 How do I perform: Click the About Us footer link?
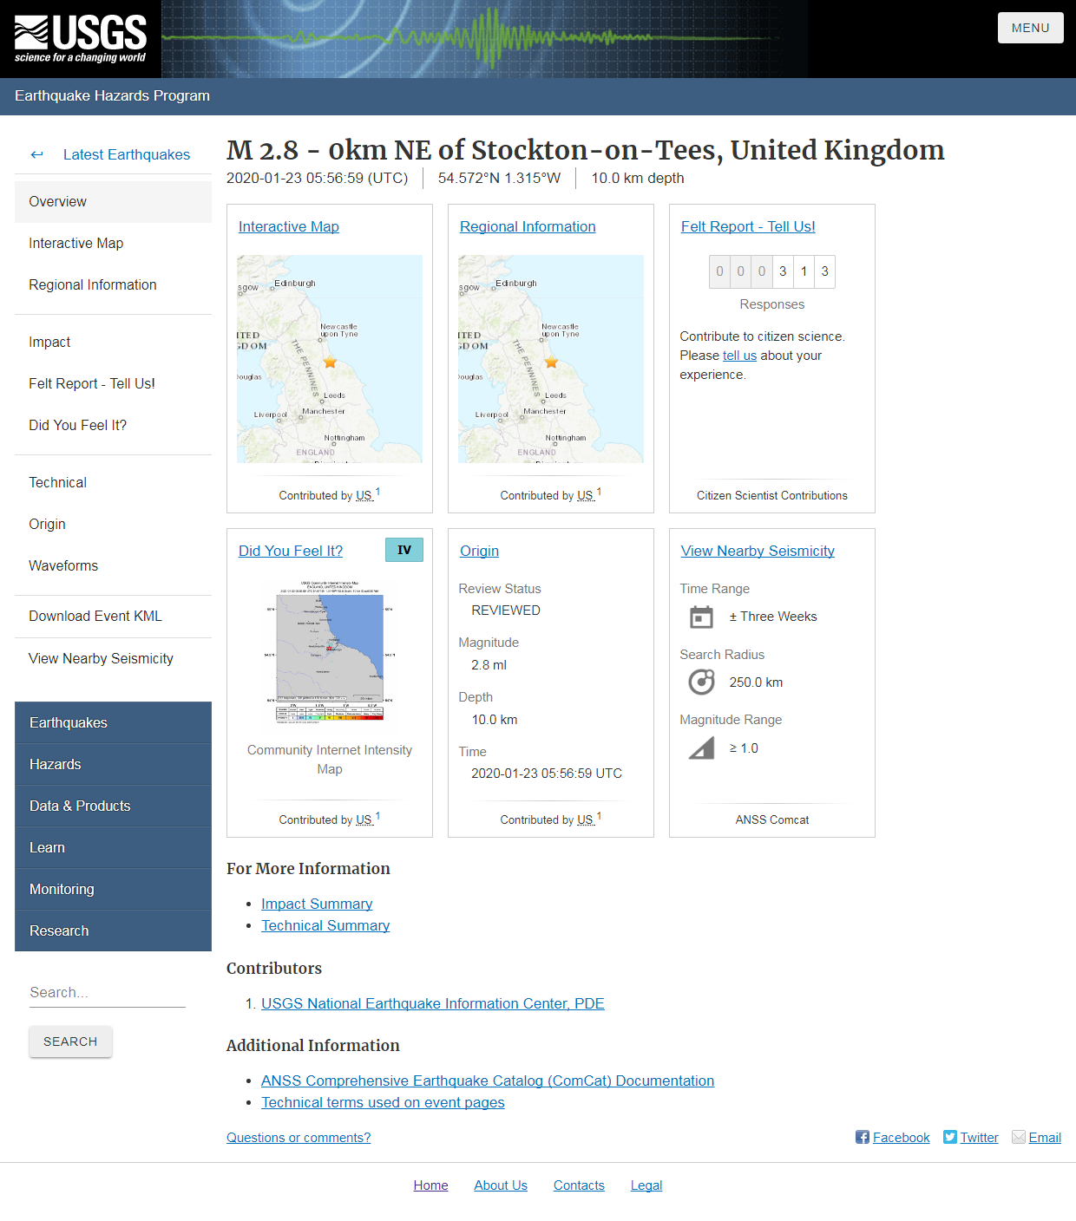[x=501, y=1185]
